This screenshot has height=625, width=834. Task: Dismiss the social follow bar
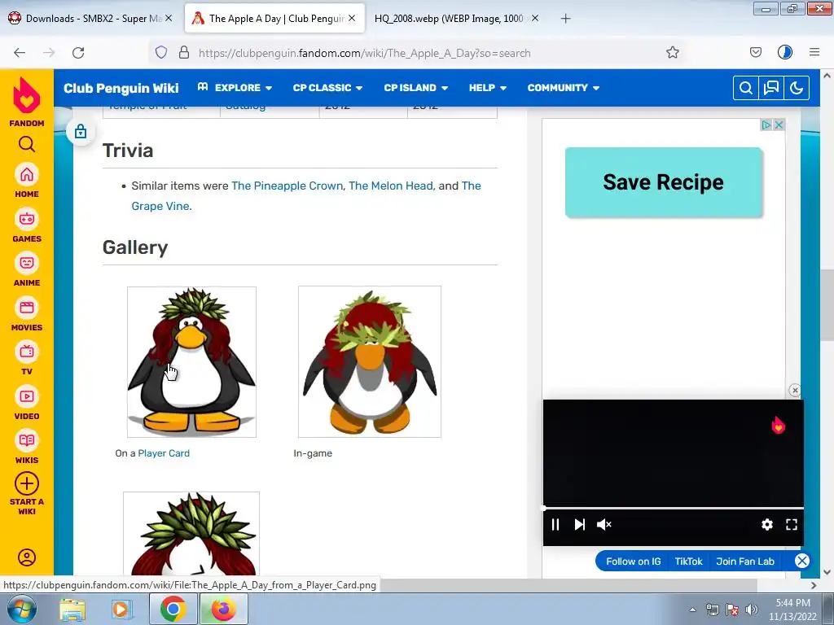pyautogui.click(x=802, y=561)
